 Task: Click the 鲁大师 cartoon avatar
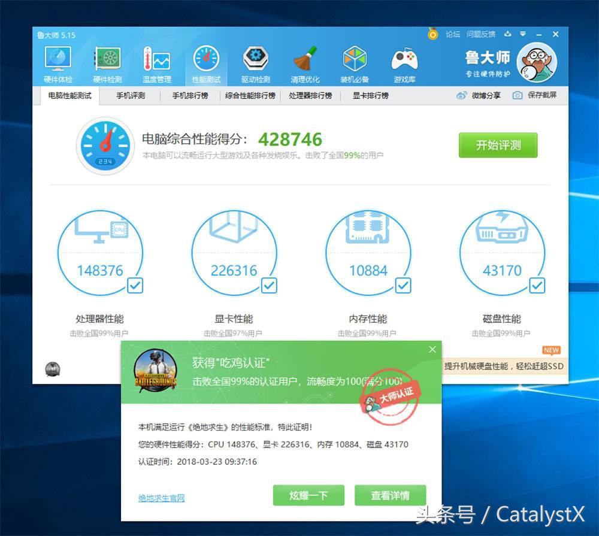click(x=537, y=62)
